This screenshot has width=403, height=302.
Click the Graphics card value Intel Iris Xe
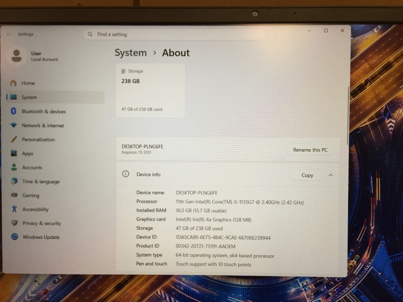coord(214,219)
